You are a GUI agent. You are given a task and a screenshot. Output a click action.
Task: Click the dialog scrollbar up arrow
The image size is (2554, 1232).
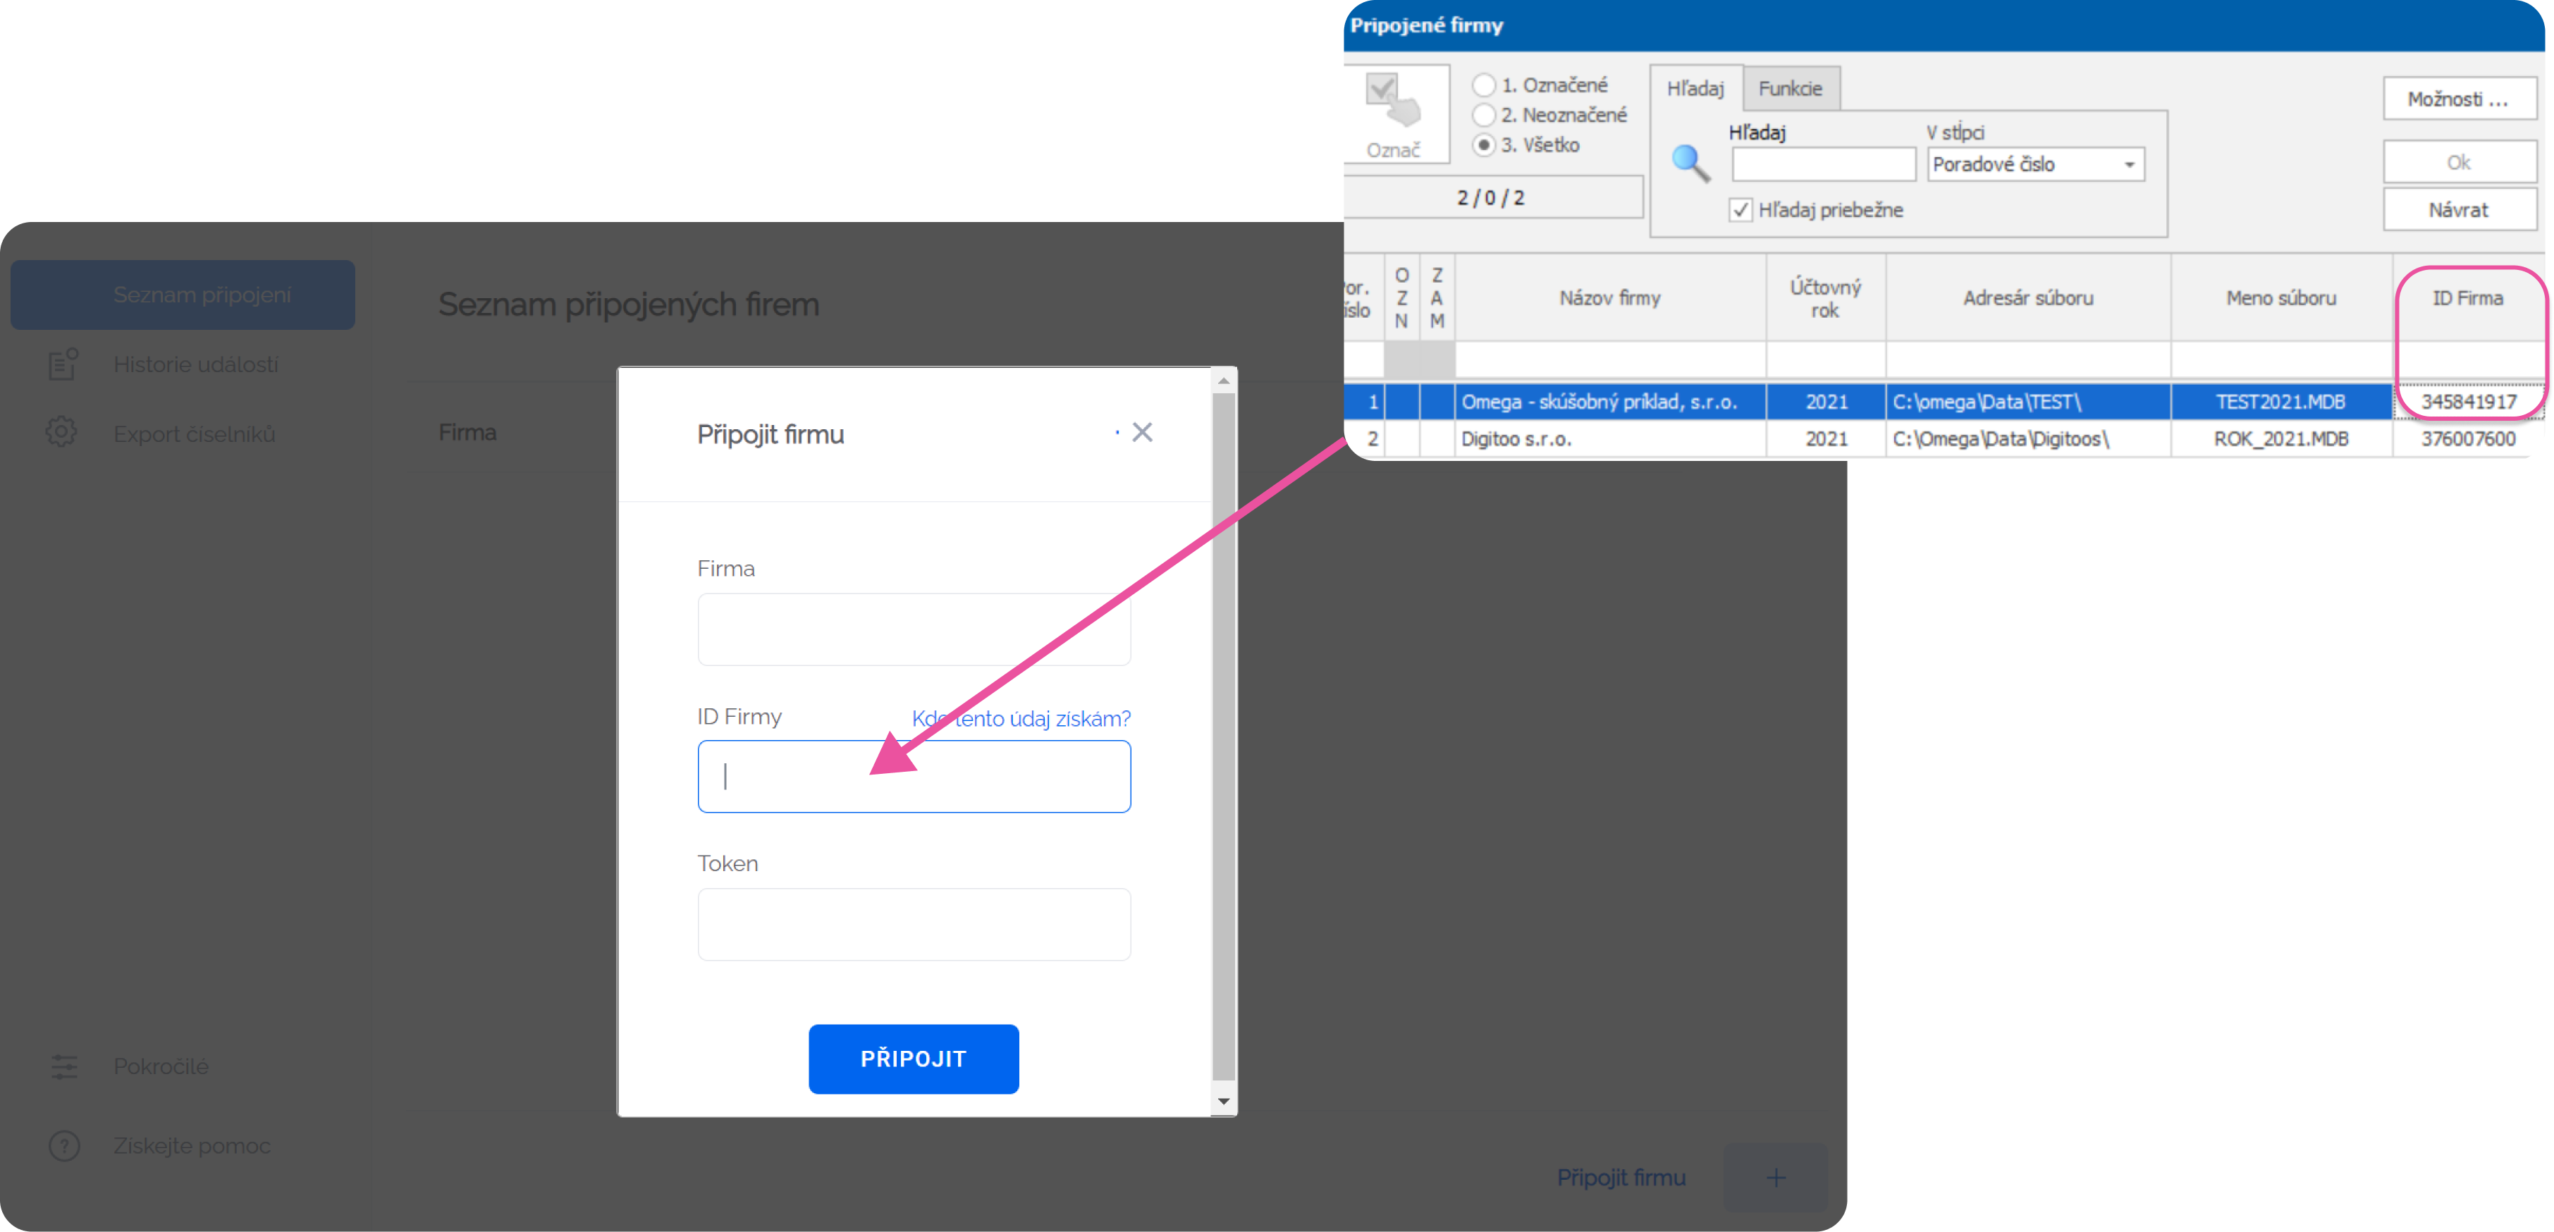1224,381
